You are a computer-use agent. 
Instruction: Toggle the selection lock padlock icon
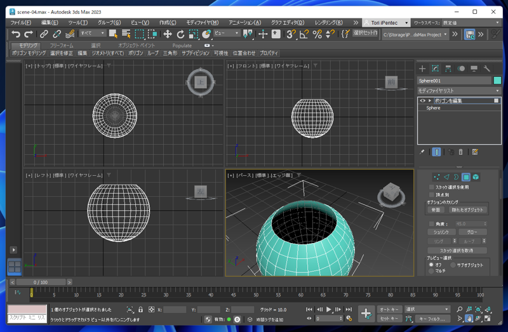click(140, 310)
